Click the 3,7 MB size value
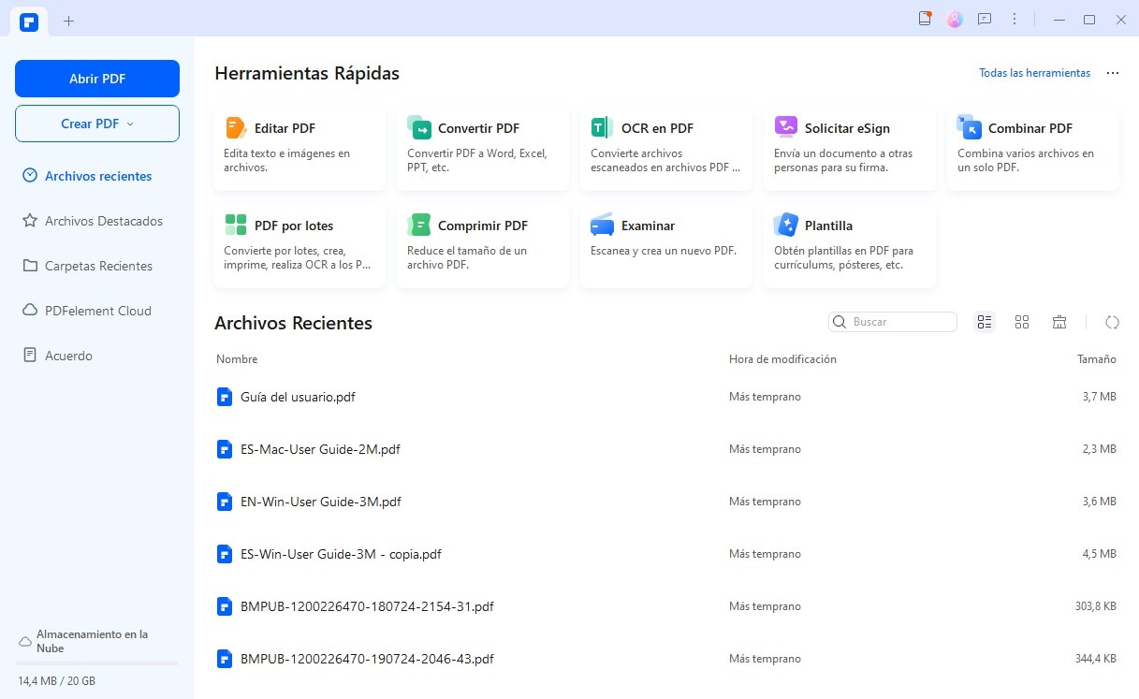 click(1099, 397)
